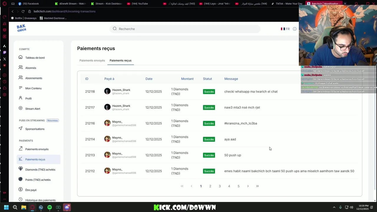
Task: Open Points (TND) achetés in sidebar
Action: [x=38, y=180]
